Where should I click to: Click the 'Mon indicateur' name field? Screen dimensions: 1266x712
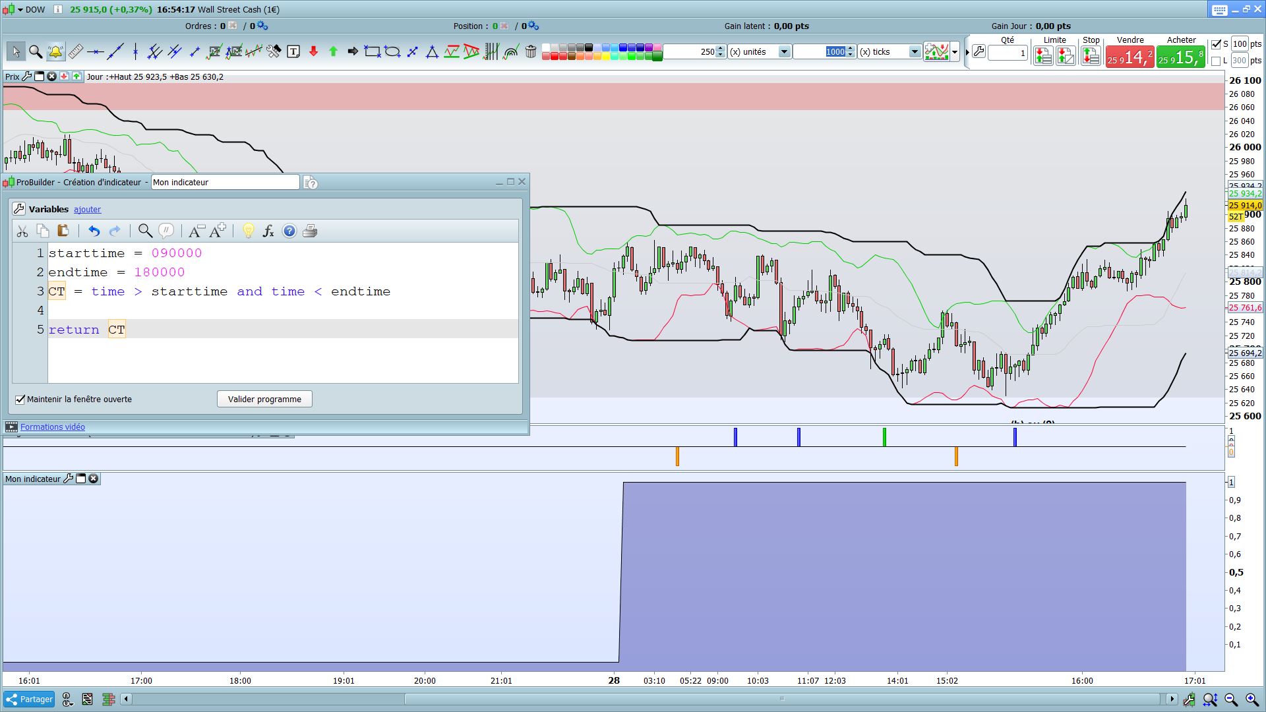point(225,183)
